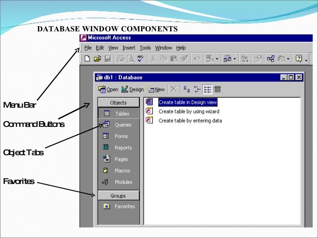Select 'Create table by entering data'
Viewport: 318px width, 238px height.
tap(190, 121)
